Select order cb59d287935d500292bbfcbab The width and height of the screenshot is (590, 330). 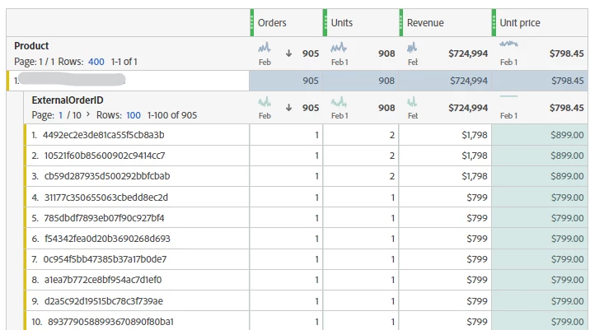click(x=107, y=176)
